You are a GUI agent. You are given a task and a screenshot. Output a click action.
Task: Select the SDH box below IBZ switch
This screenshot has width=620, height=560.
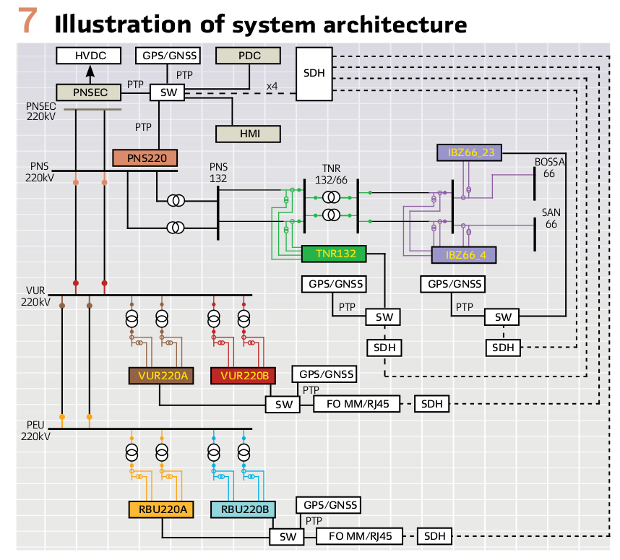pos(503,348)
